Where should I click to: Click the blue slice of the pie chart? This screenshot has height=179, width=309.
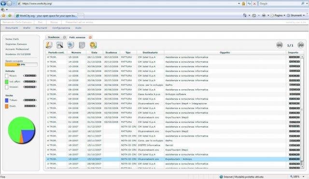point(28,136)
